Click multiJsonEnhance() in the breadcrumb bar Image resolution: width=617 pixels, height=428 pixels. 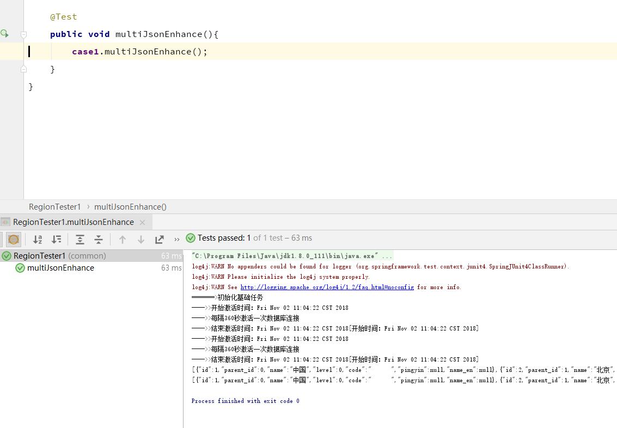pos(130,207)
